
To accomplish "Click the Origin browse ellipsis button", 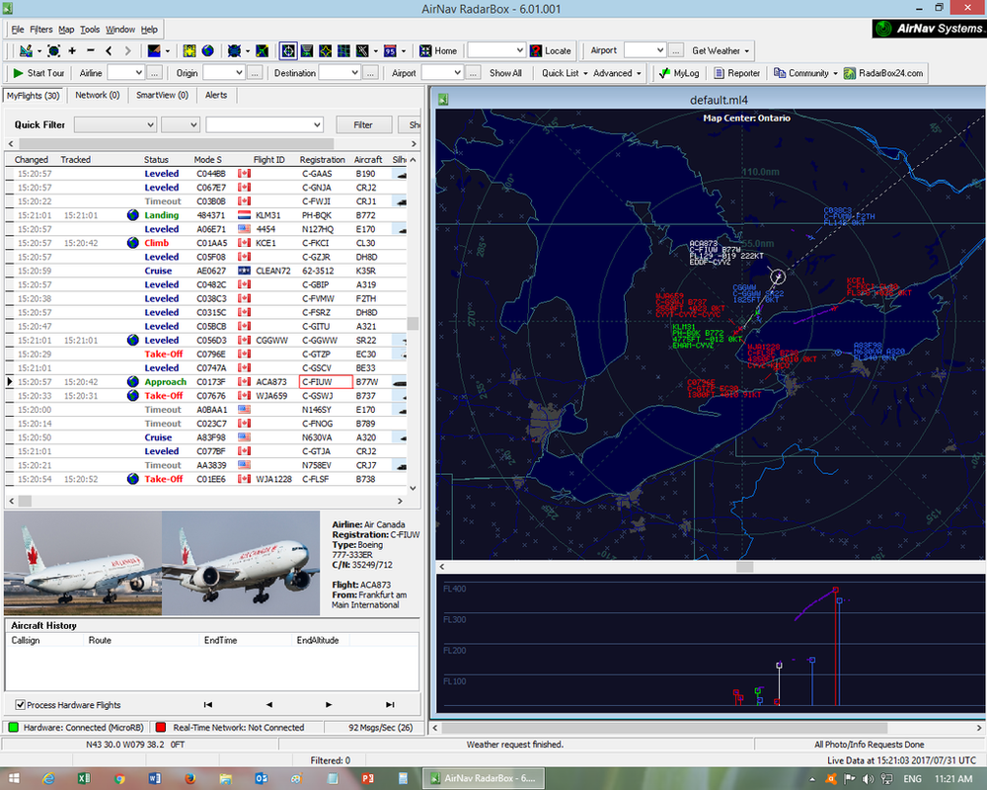I will click(255, 73).
